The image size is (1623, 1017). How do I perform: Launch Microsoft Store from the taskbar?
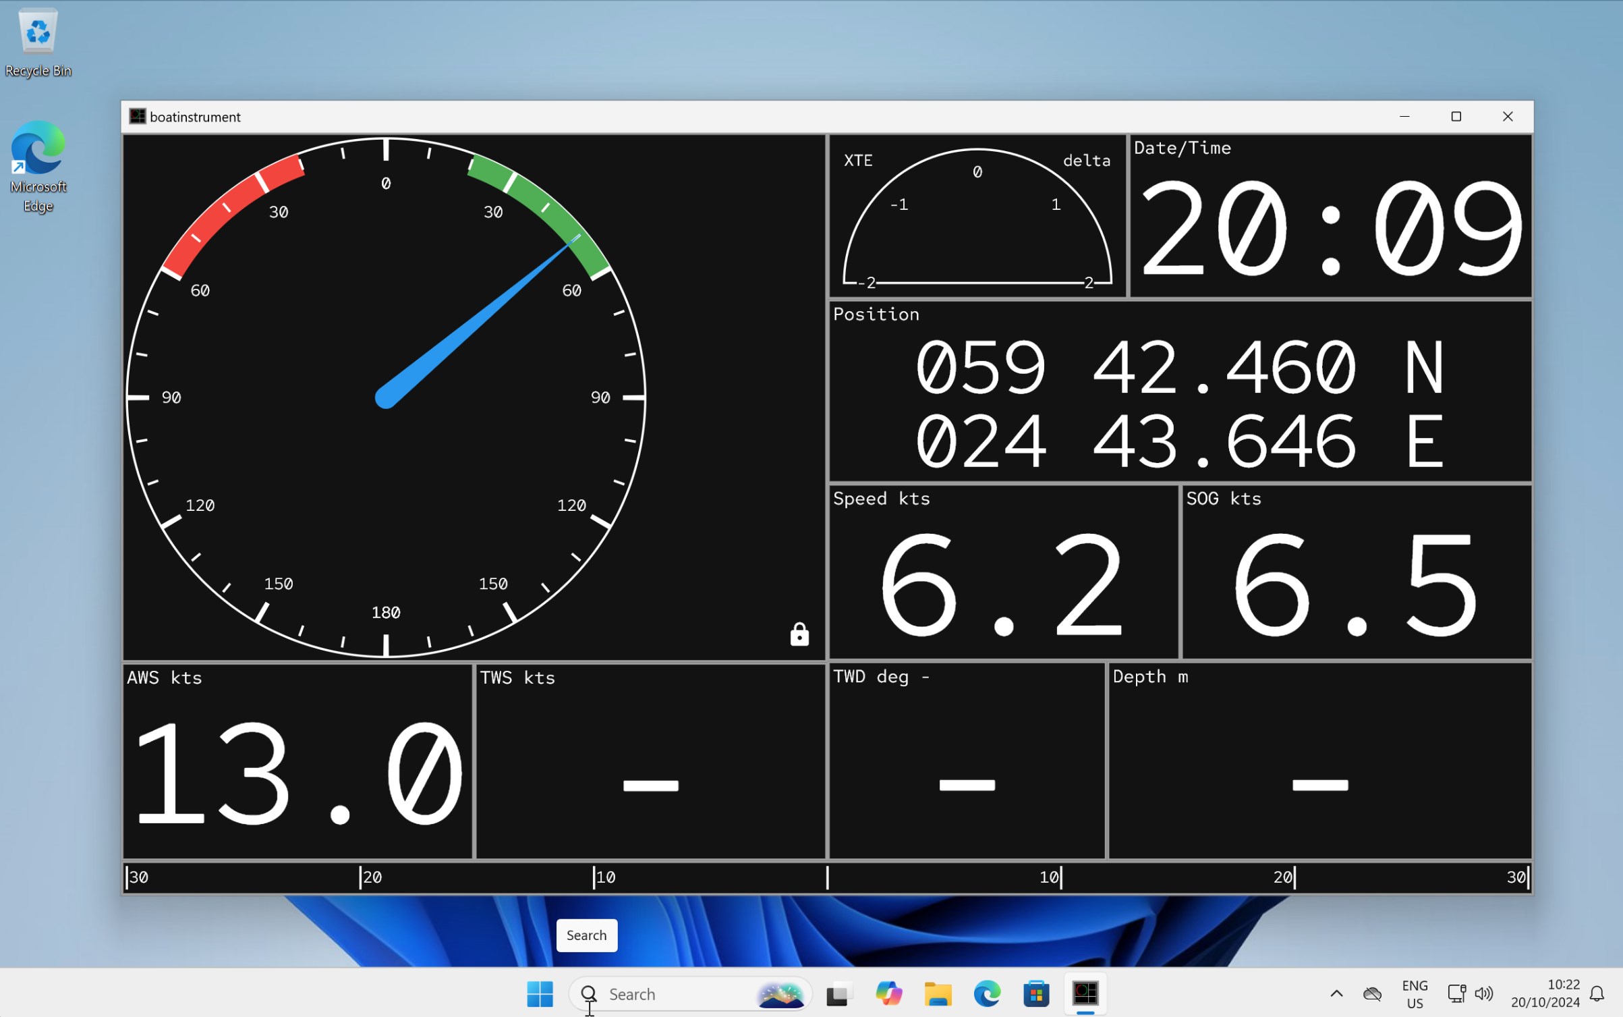click(x=1036, y=993)
